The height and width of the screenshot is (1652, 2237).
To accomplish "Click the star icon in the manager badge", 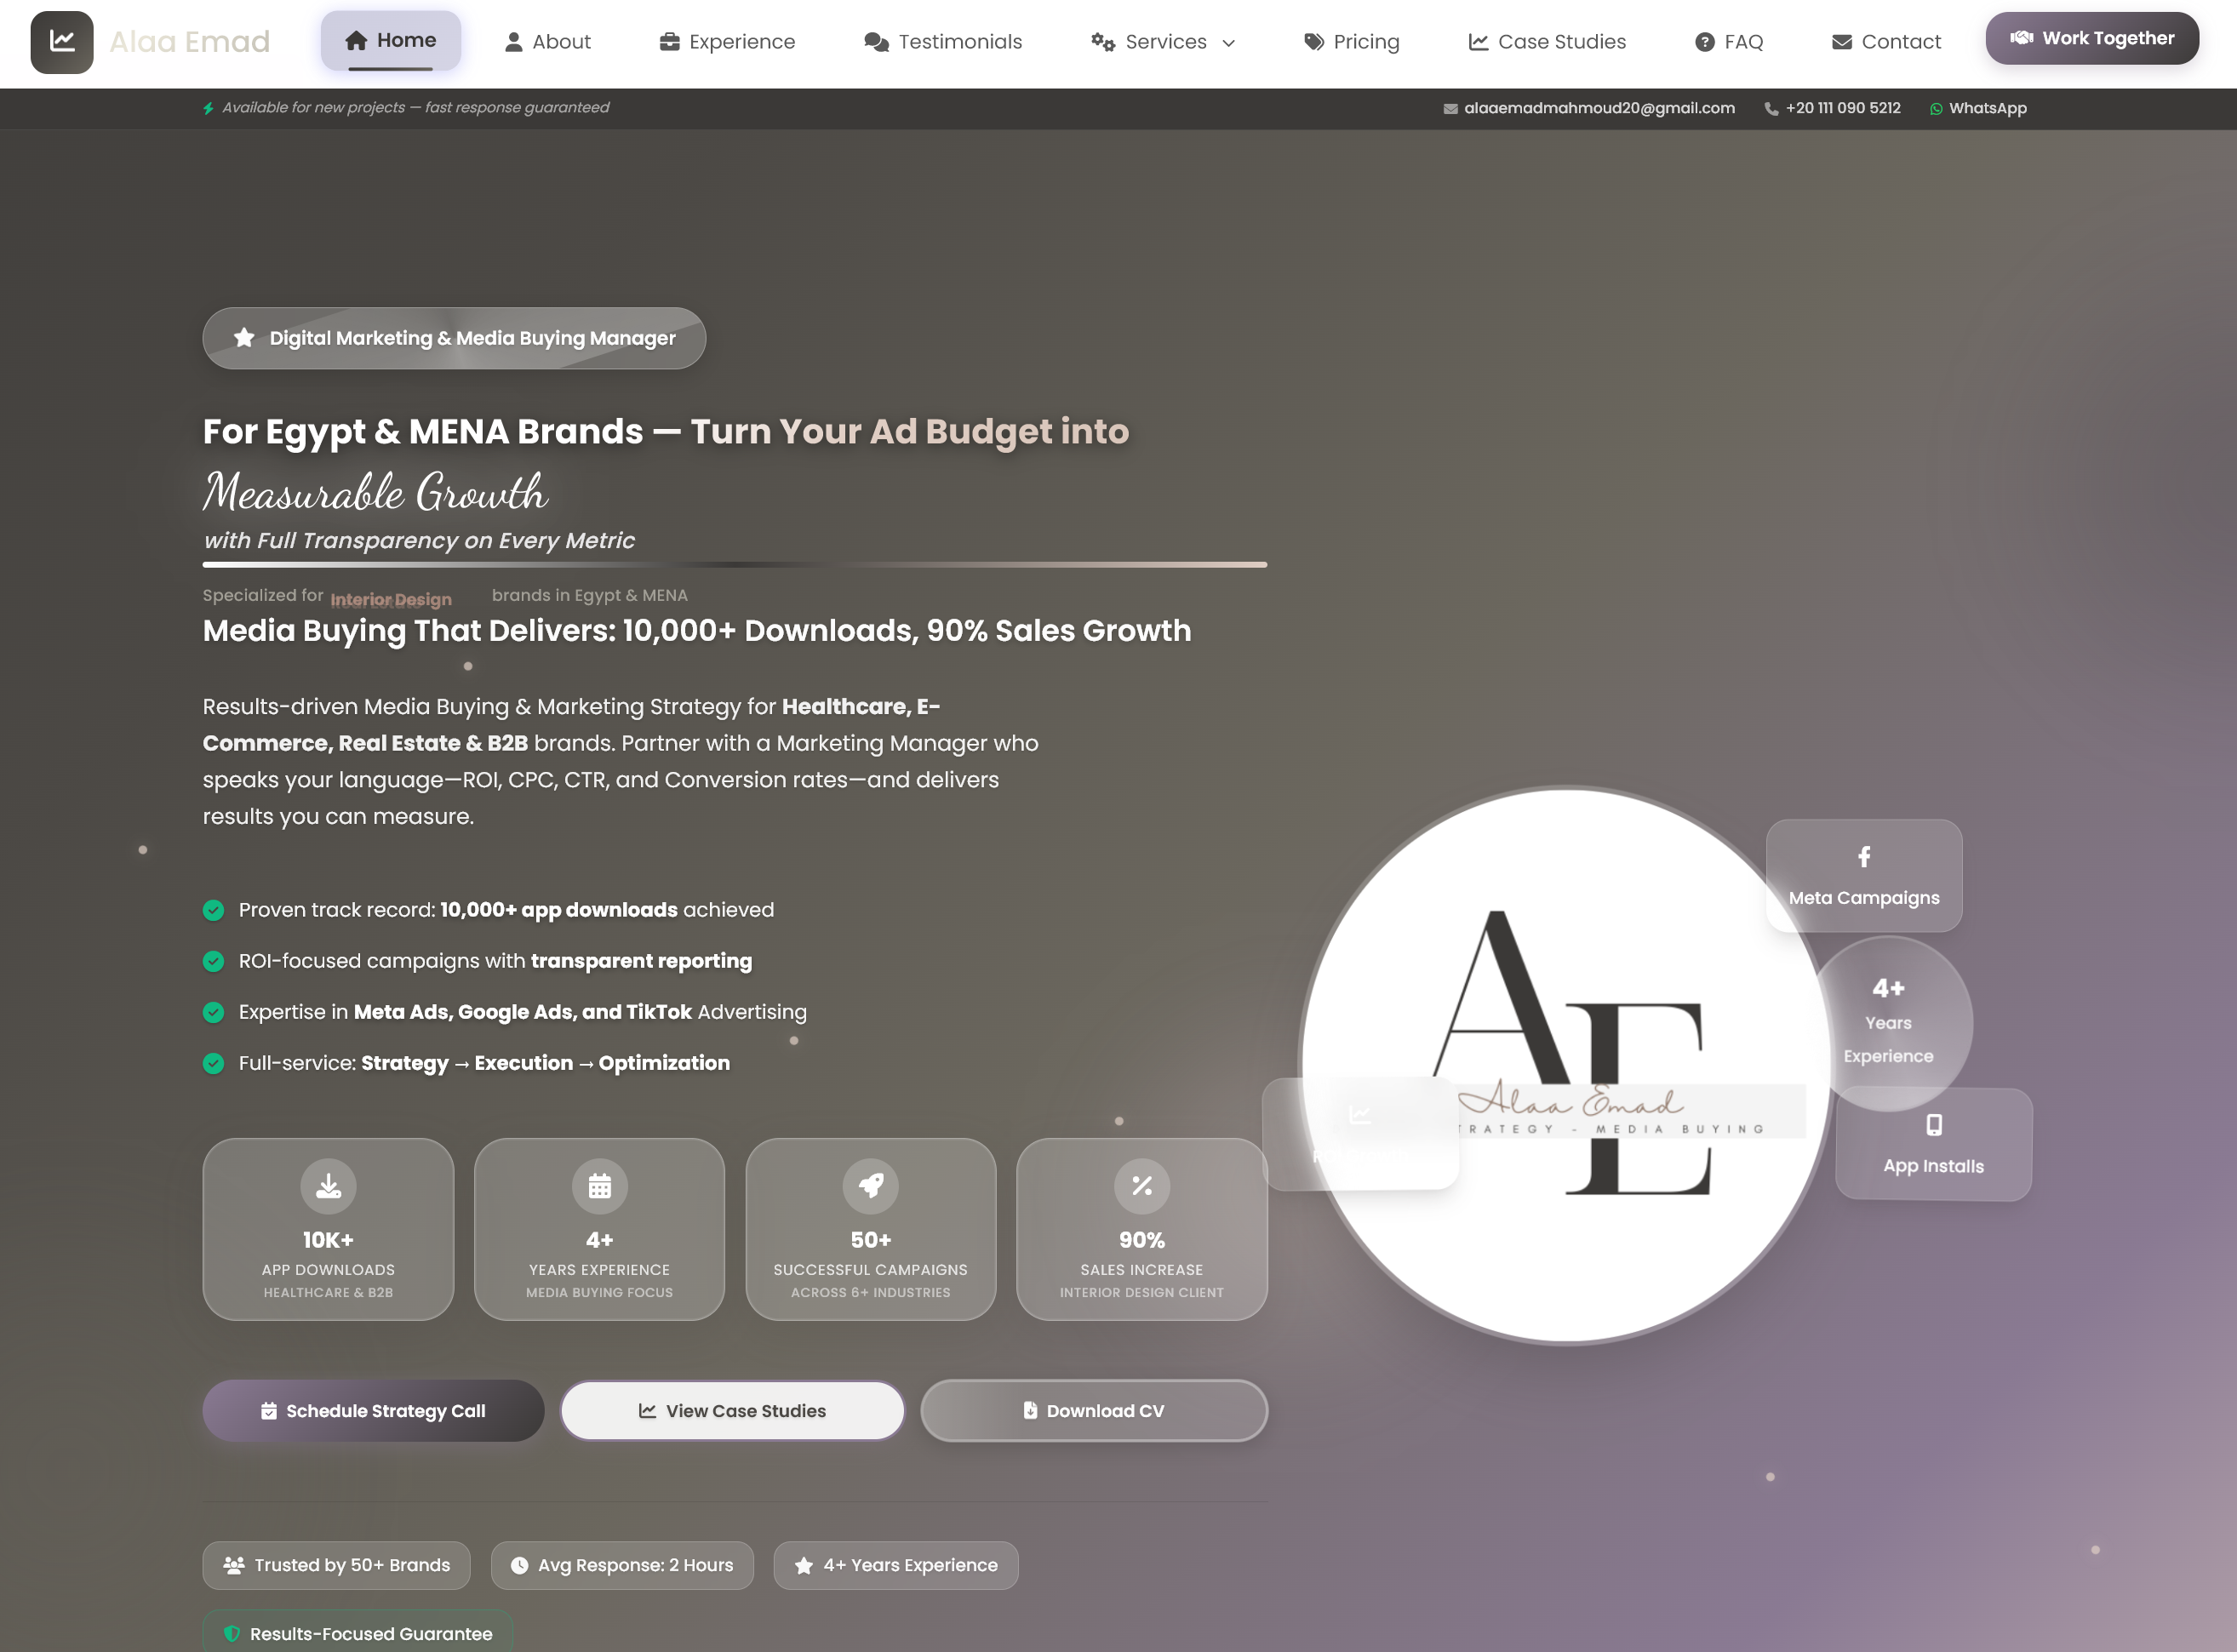I will [244, 338].
